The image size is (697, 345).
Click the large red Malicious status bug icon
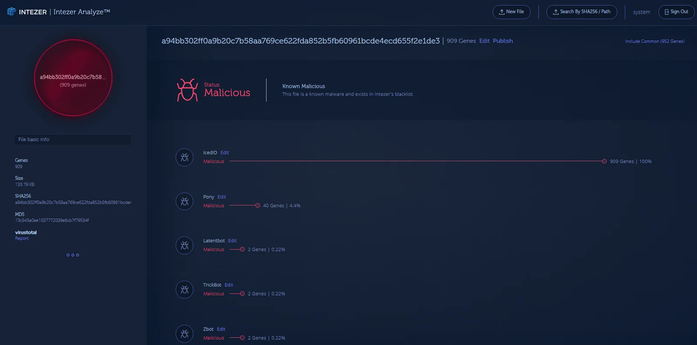(x=187, y=90)
